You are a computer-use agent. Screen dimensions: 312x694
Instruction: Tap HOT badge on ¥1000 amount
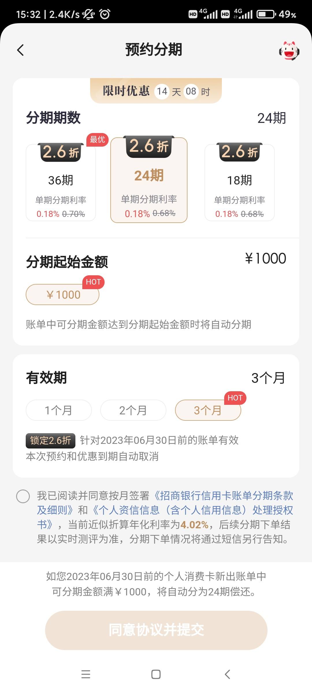93,282
